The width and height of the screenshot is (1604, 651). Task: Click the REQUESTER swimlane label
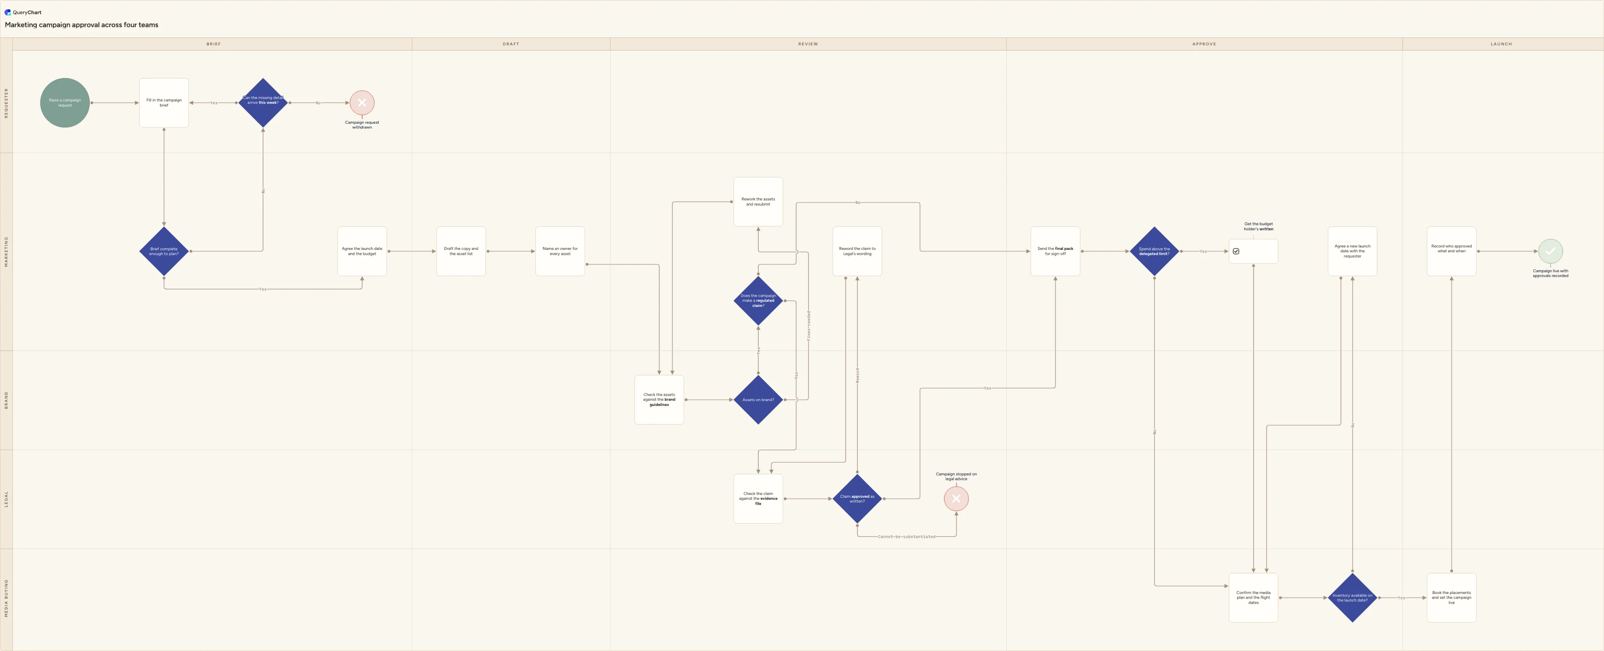(x=6, y=103)
